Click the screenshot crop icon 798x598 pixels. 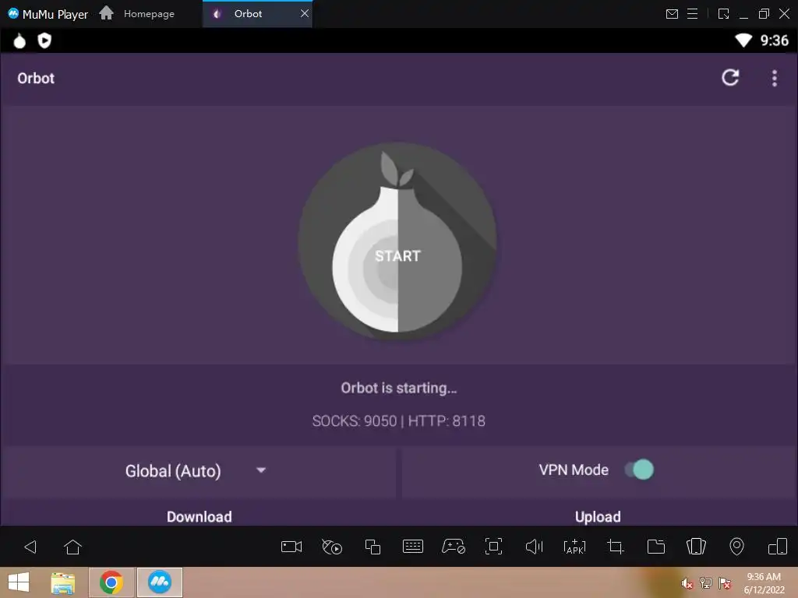tap(616, 547)
